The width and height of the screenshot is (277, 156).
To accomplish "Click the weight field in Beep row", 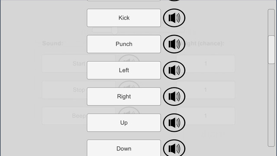I will coord(206,116).
